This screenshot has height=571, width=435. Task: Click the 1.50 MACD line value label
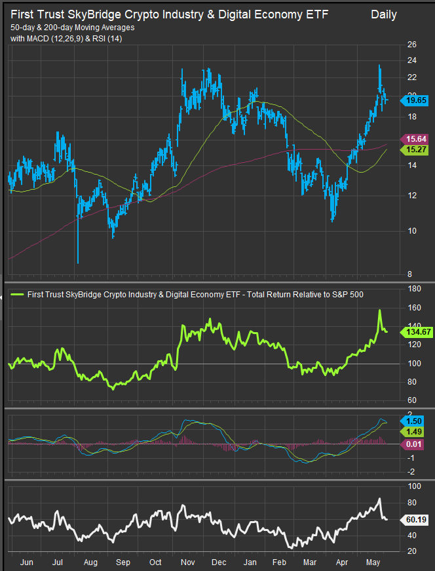point(412,421)
